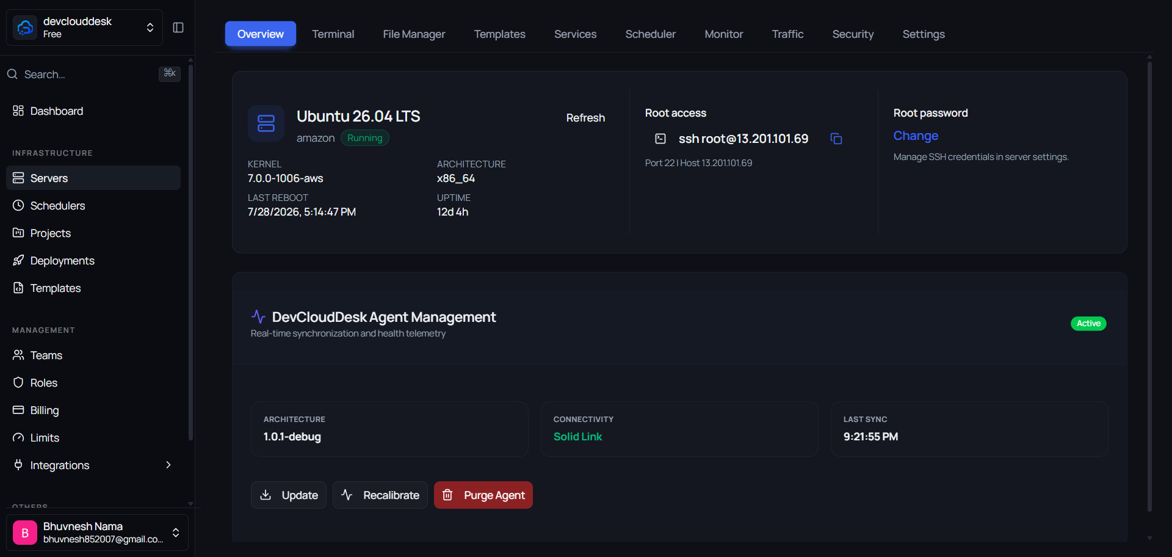Open Limits page
Viewport: 1172px width, 557px height.
coord(93,437)
